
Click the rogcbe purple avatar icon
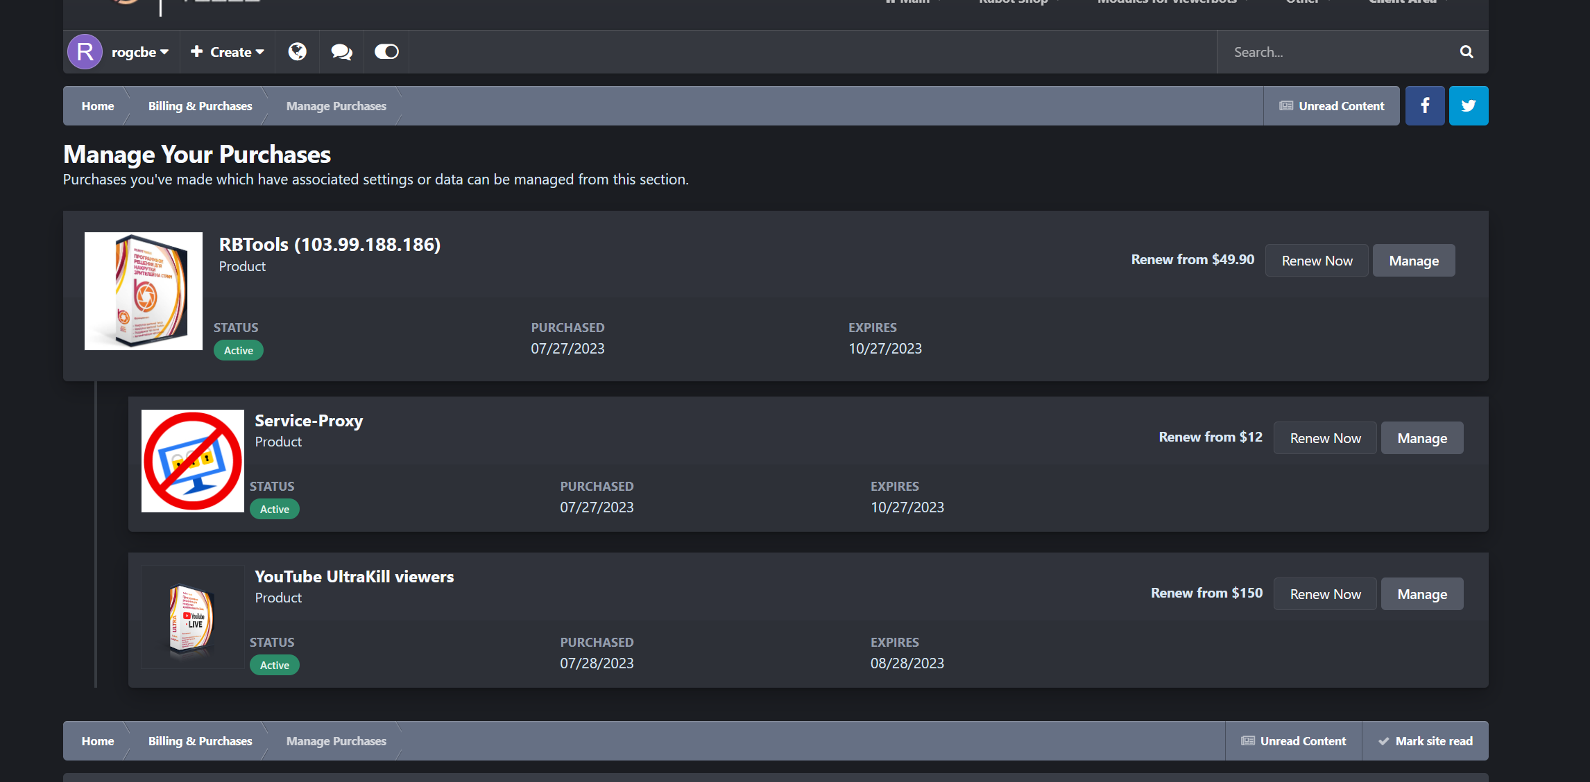coord(85,52)
